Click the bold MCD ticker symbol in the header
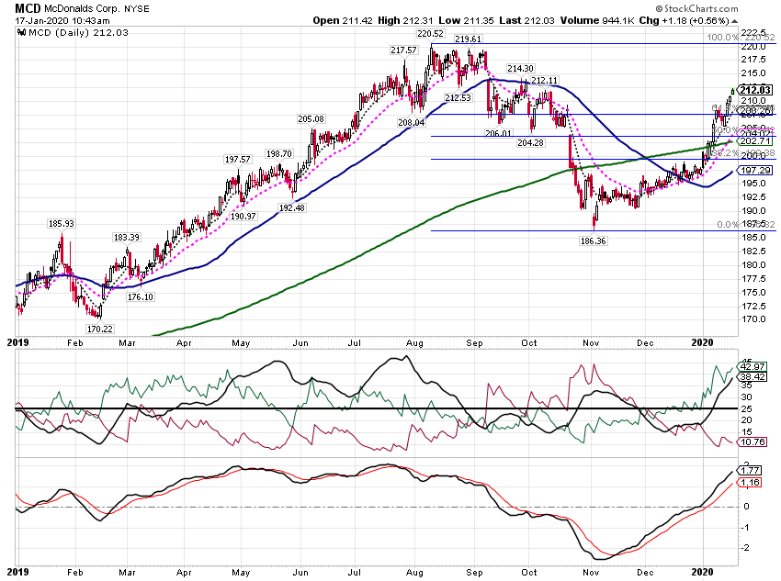 click(28, 8)
